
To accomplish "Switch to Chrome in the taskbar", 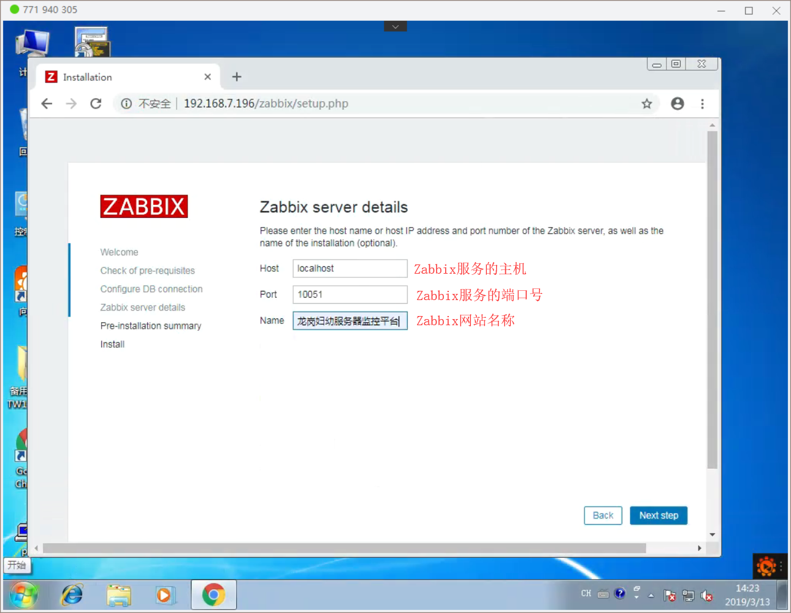I will point(213,595).
